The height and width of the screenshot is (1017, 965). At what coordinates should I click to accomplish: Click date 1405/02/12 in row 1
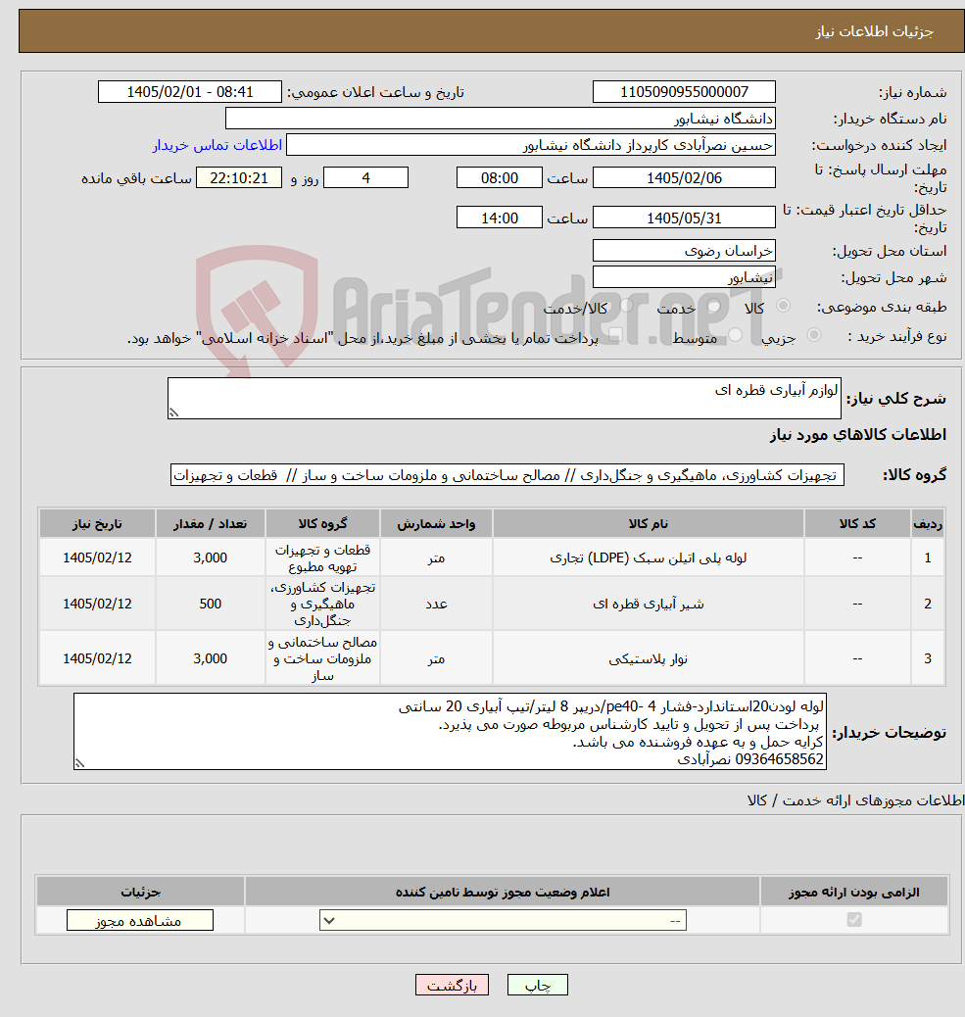click(97, 557)
